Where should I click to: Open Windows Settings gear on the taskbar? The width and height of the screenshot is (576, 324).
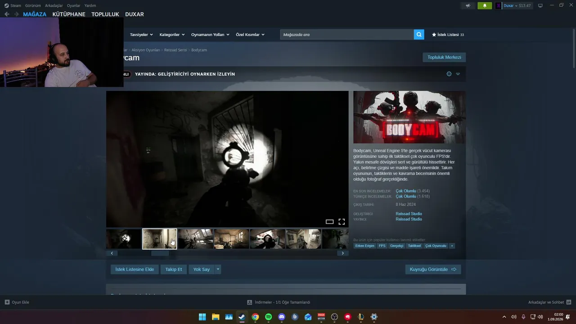coord(374,317)
